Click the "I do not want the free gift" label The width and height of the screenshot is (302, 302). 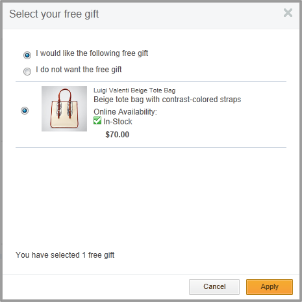point(79,70)
